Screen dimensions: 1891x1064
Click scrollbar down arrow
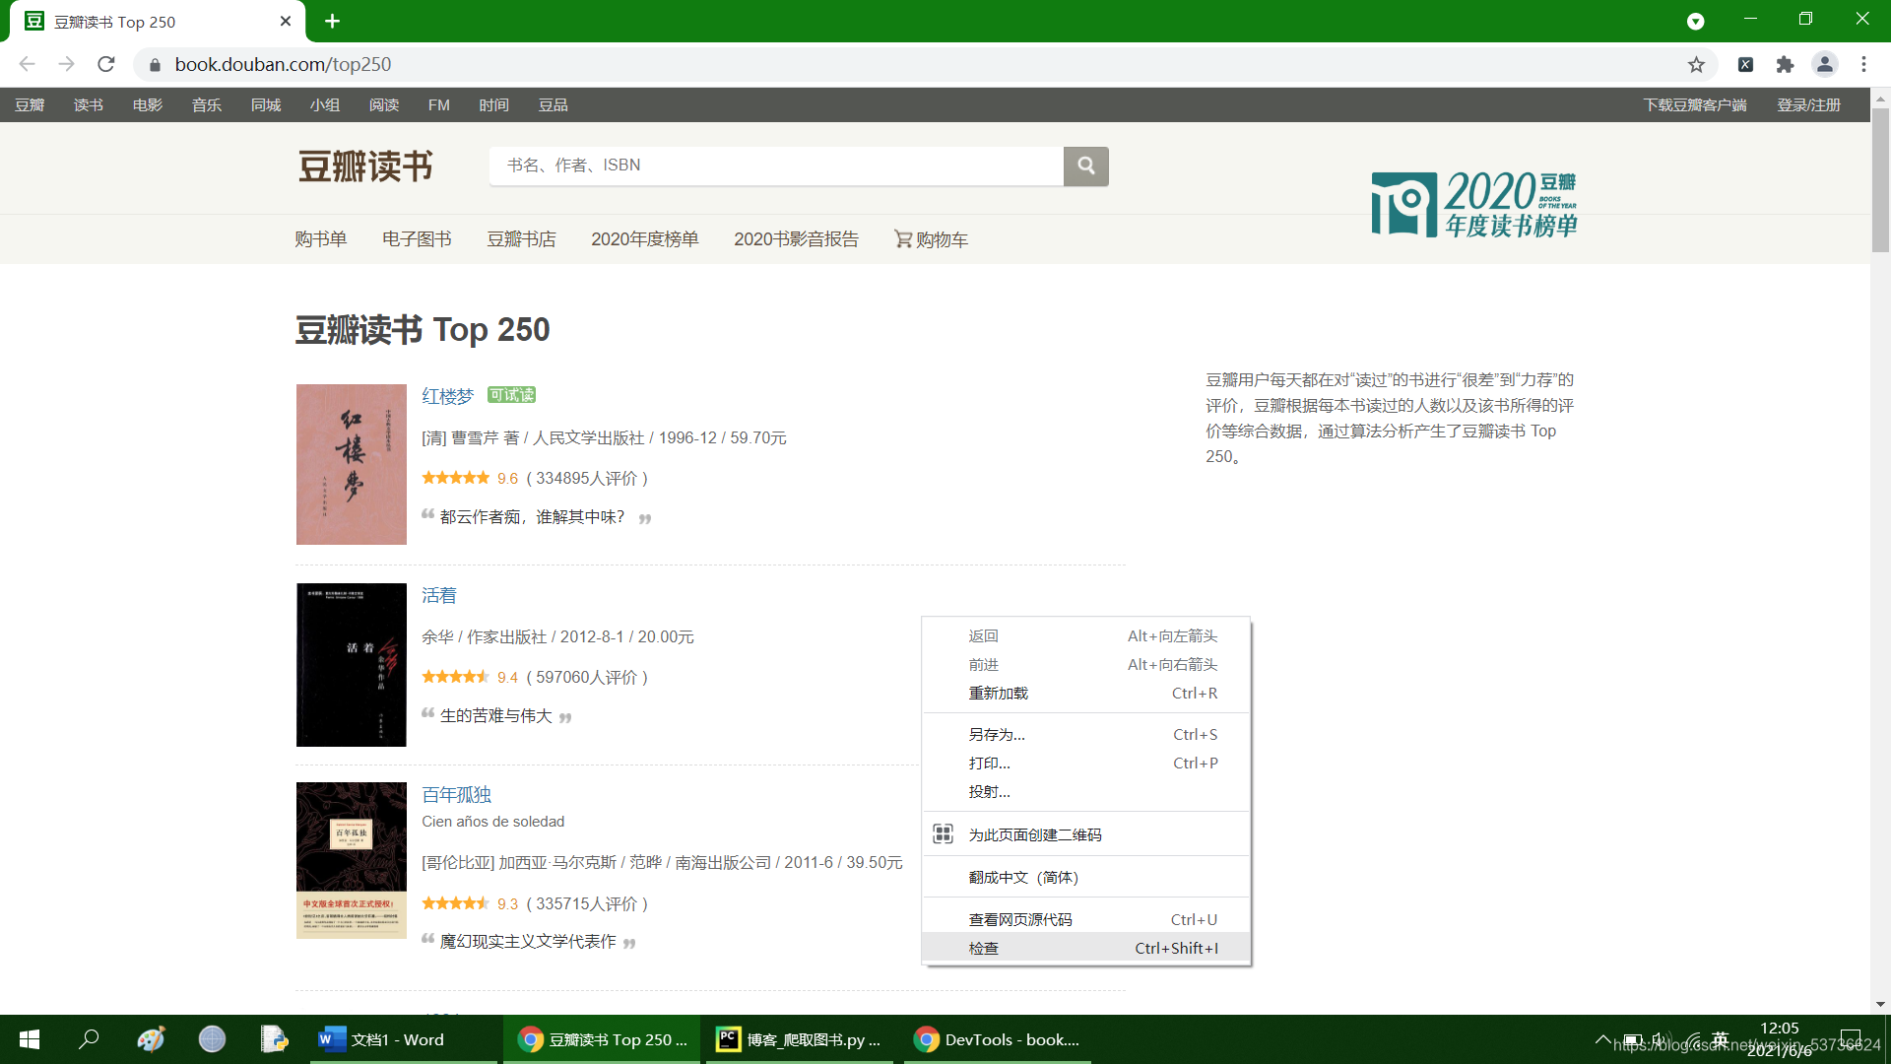pos(1880,1004)
